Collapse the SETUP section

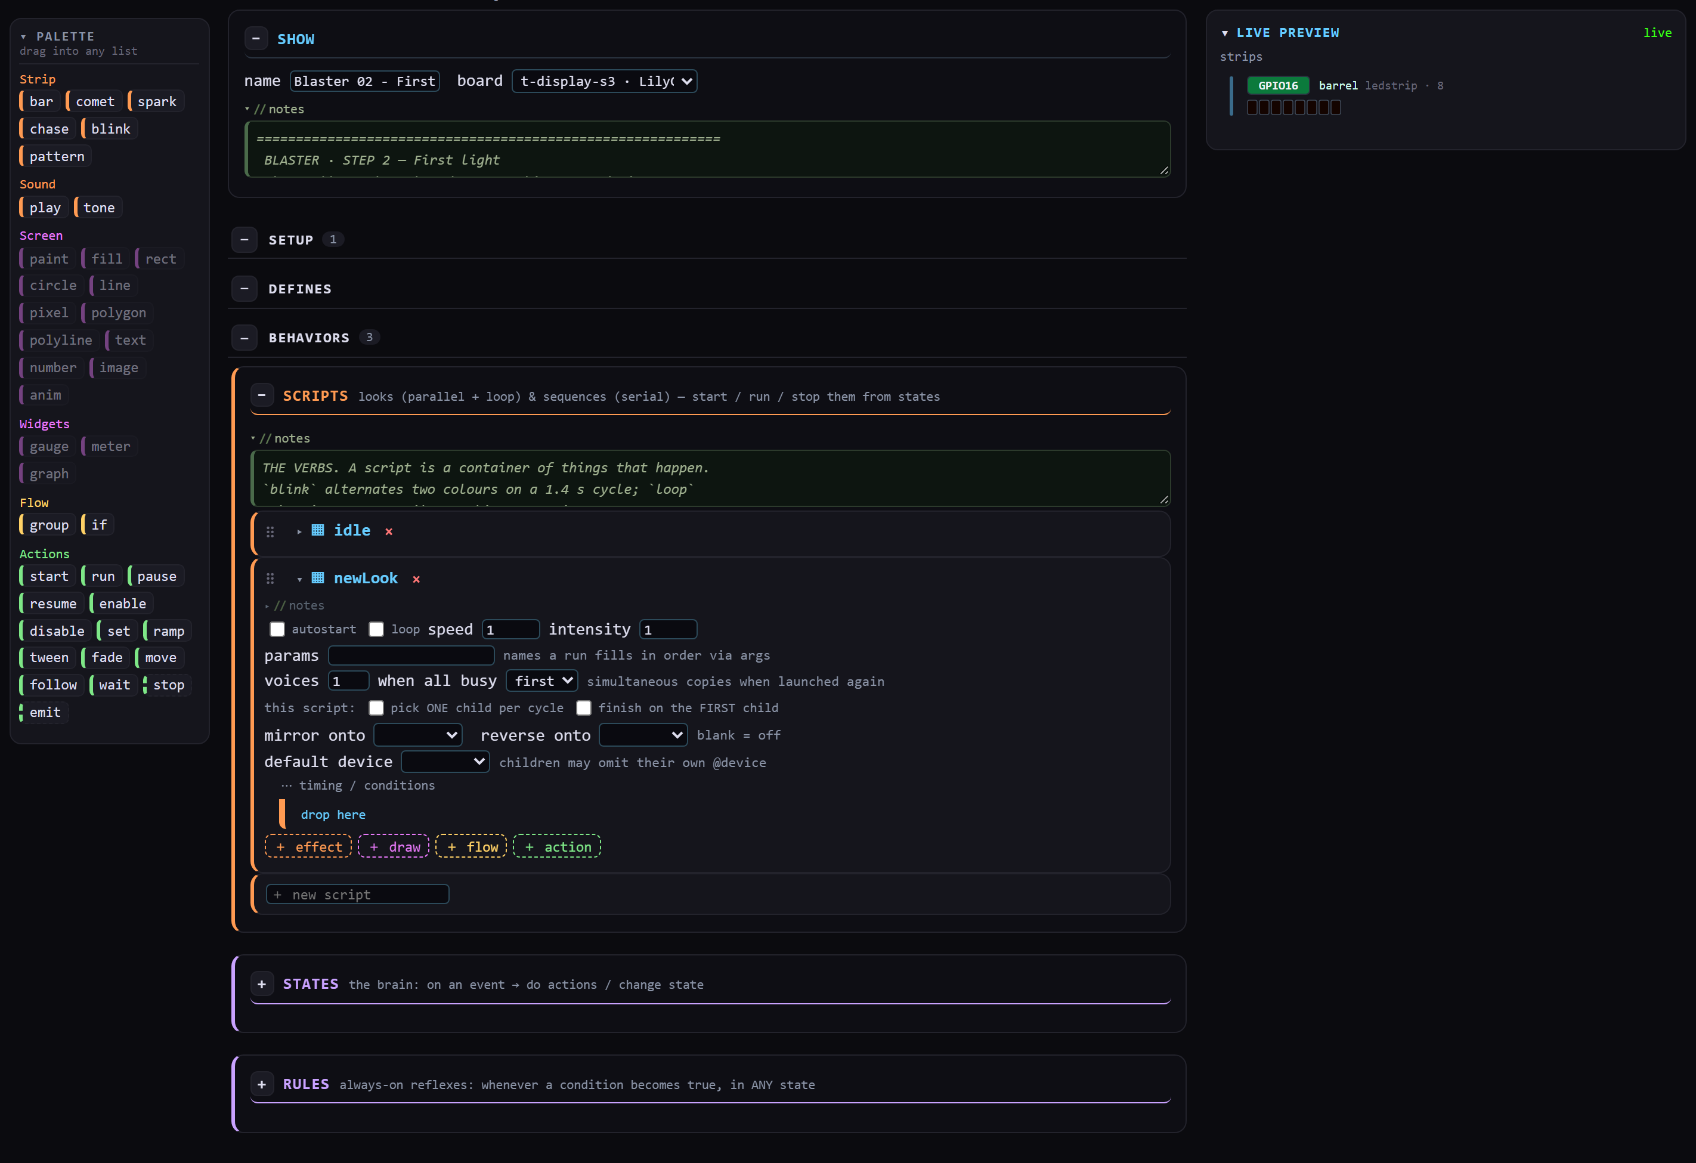[245, 240]
